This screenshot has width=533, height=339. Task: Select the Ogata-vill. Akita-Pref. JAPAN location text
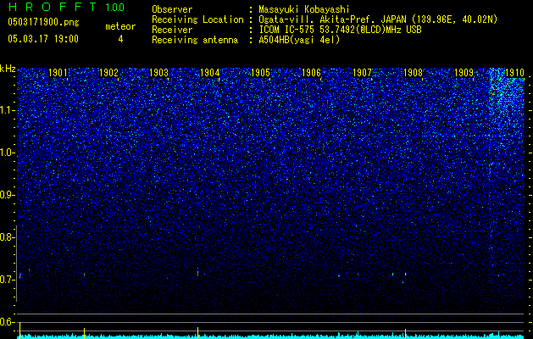tap(378, 19)
